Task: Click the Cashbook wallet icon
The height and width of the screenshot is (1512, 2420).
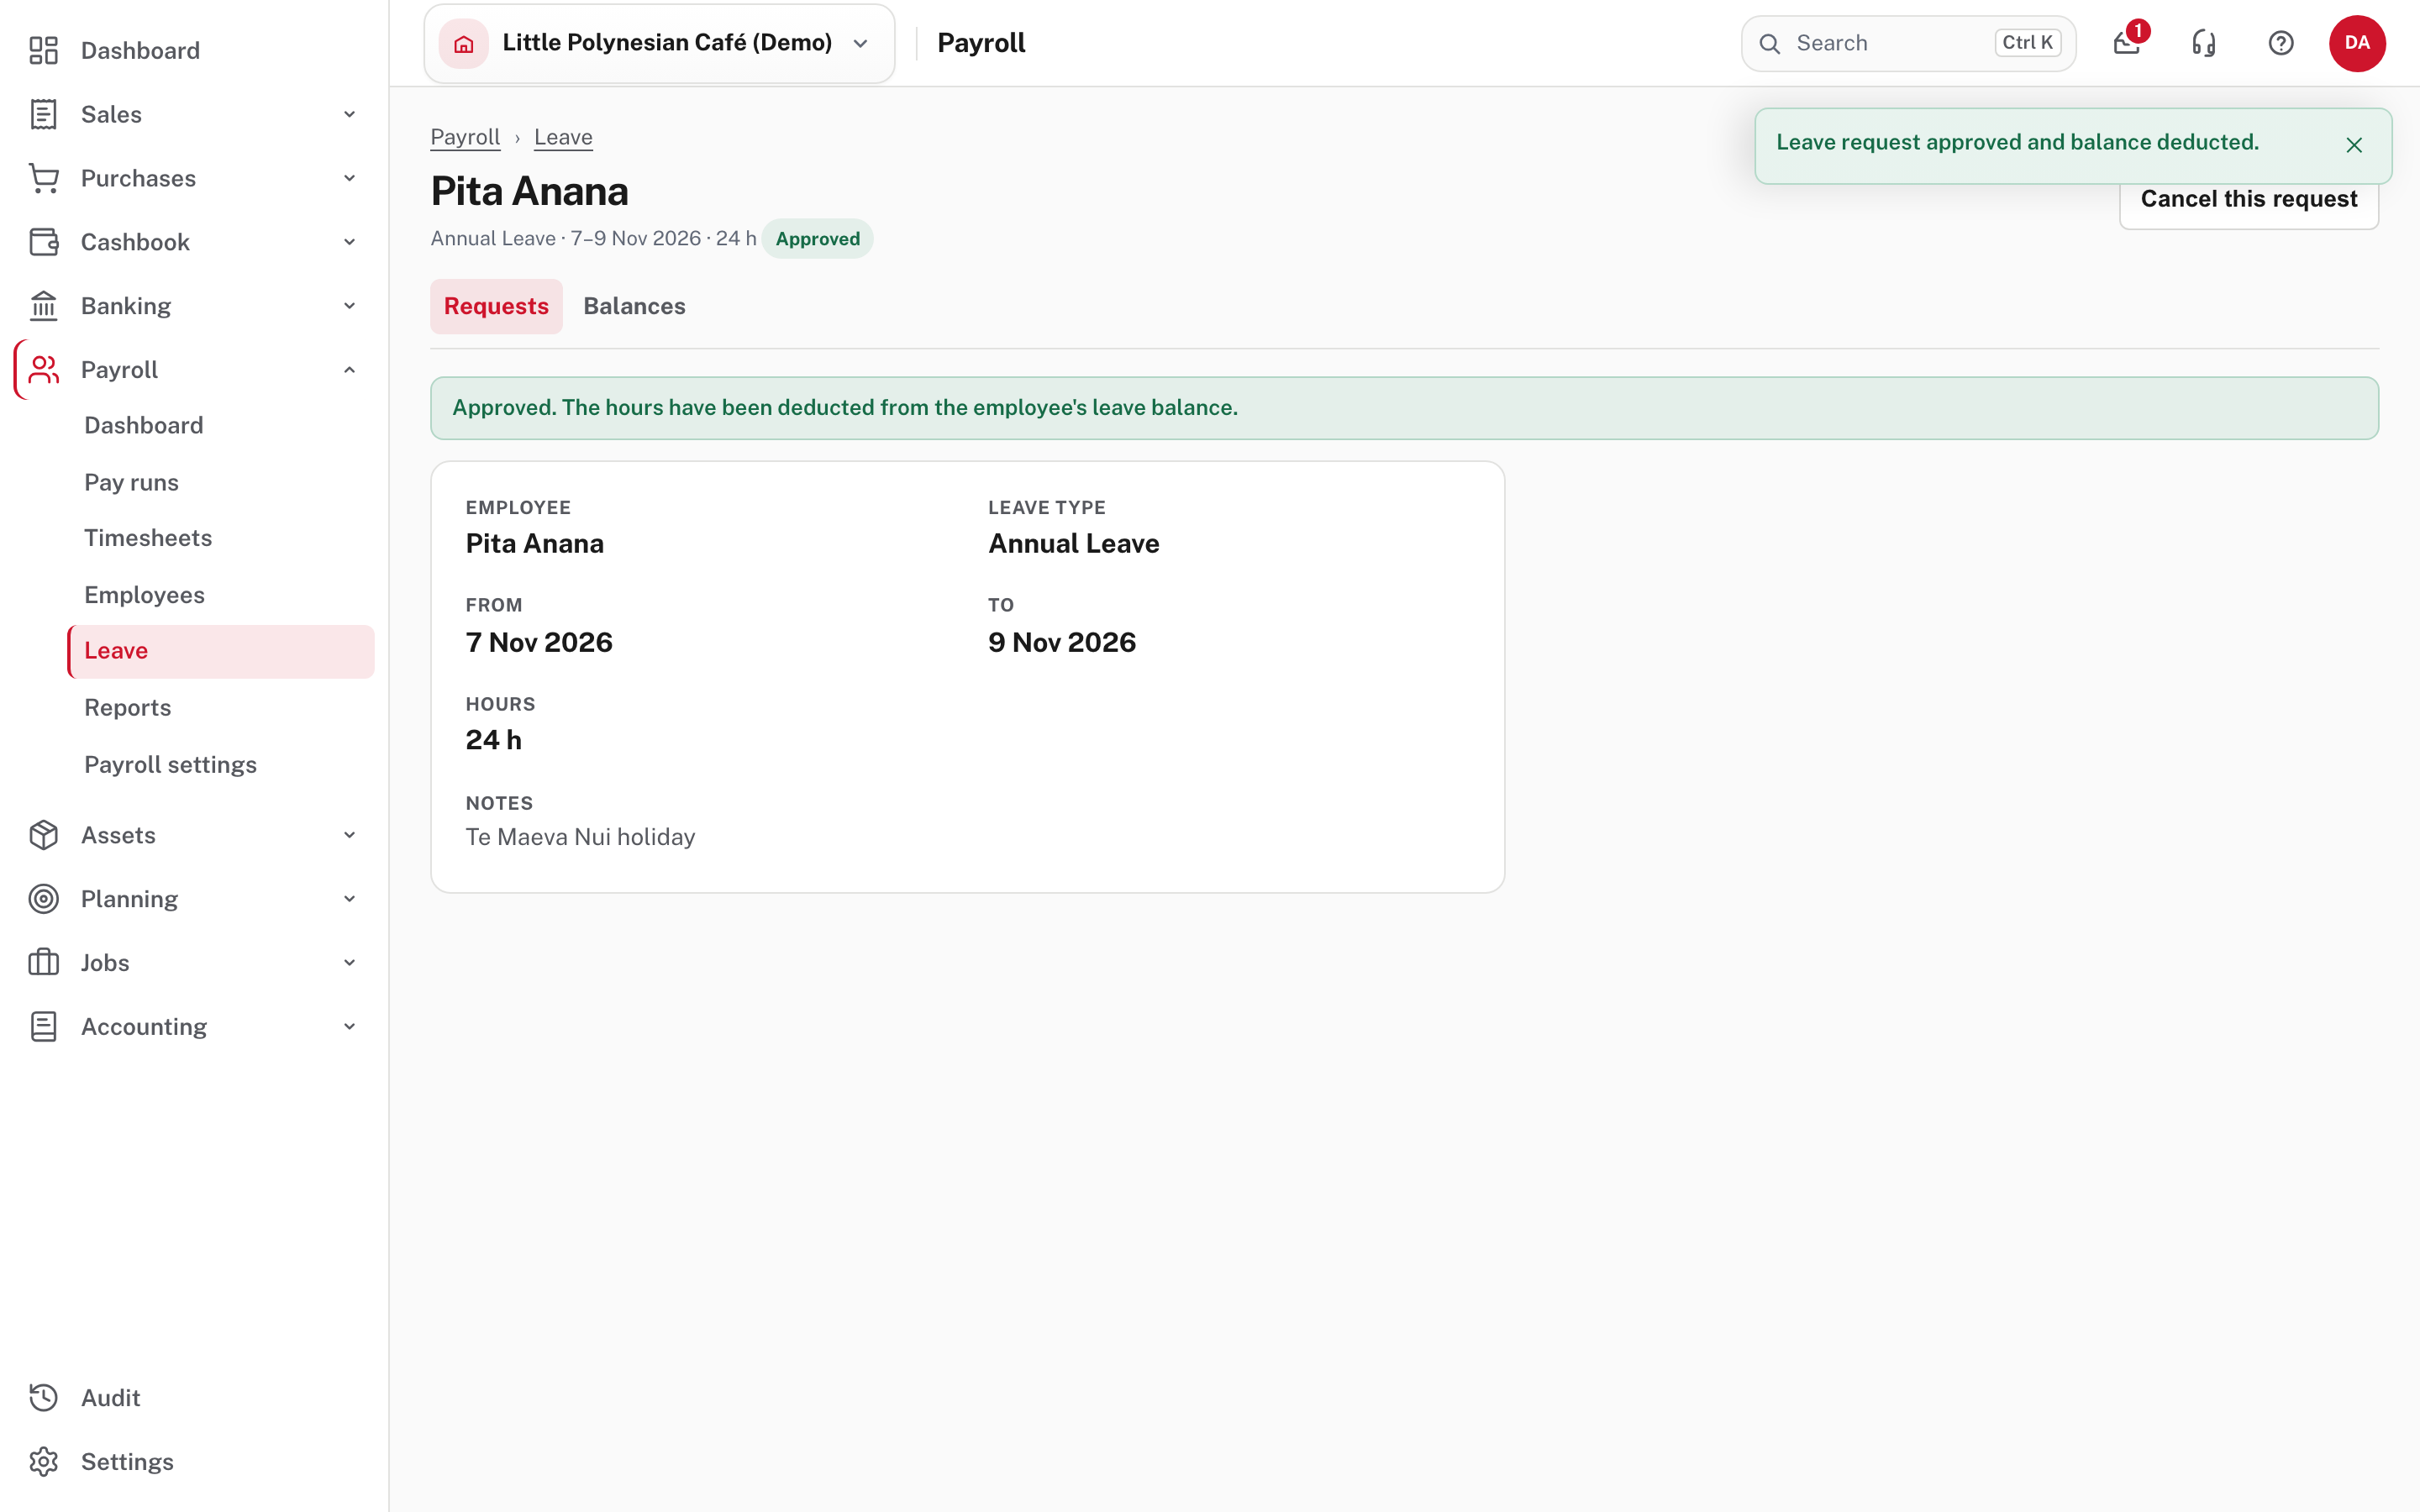Action: 43,242
